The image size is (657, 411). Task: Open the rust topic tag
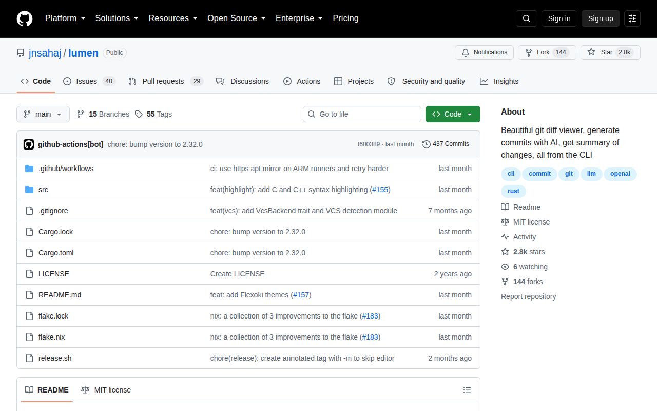click(x=513, y=191)
